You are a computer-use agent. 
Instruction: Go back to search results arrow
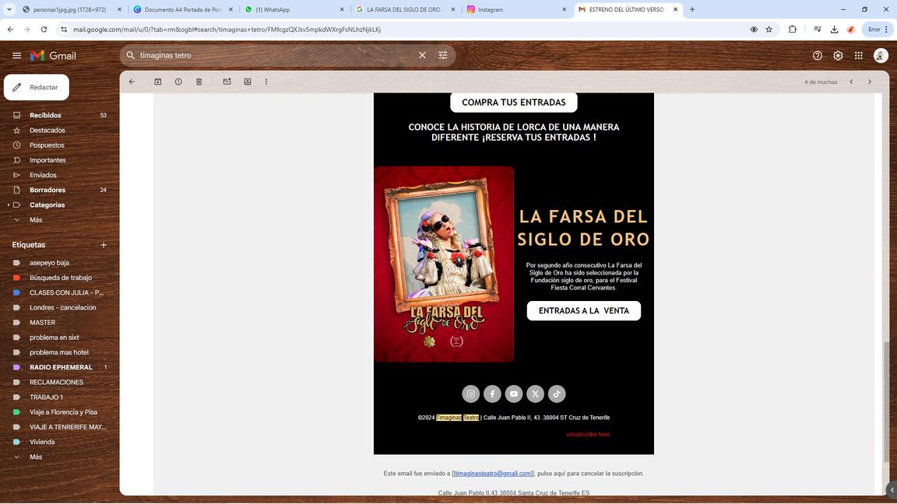point(132,82)
